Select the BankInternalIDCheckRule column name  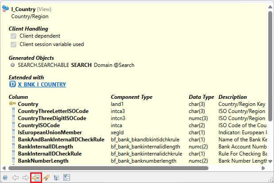[50, 154]
